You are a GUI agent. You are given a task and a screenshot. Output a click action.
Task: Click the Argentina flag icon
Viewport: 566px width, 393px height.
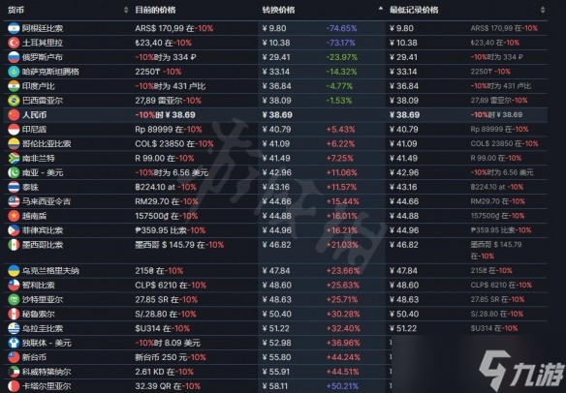pos(14,28)
